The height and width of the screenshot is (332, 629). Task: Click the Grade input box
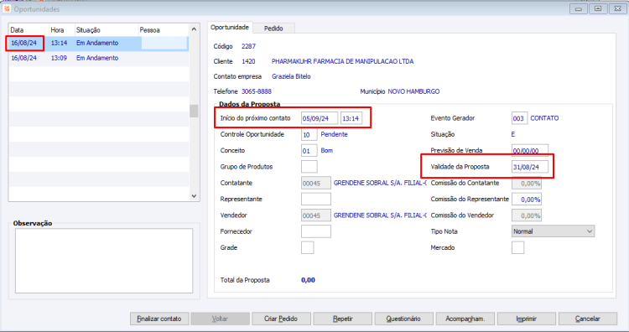[307, 247]
